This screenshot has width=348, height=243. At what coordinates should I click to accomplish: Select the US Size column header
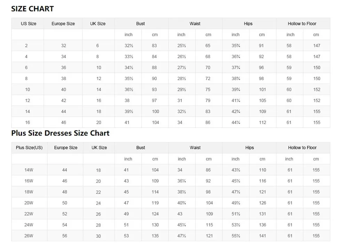coord(29,24)
